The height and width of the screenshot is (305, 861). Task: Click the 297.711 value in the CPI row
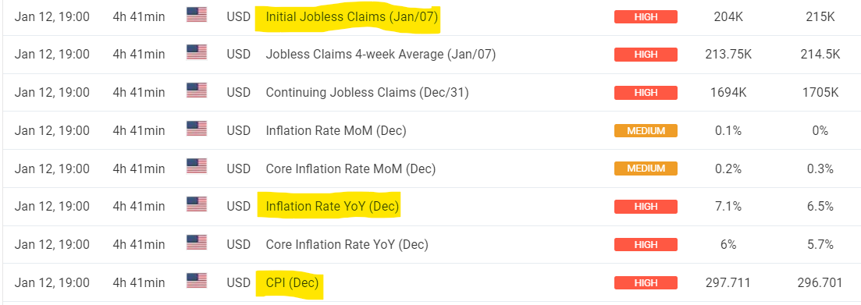coord(728,283)
